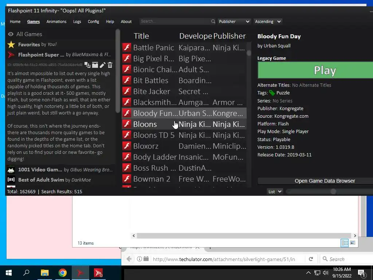The image size is (373, 280).
Task: Select the Bloody Fun Day row
Action: (184, 113)
